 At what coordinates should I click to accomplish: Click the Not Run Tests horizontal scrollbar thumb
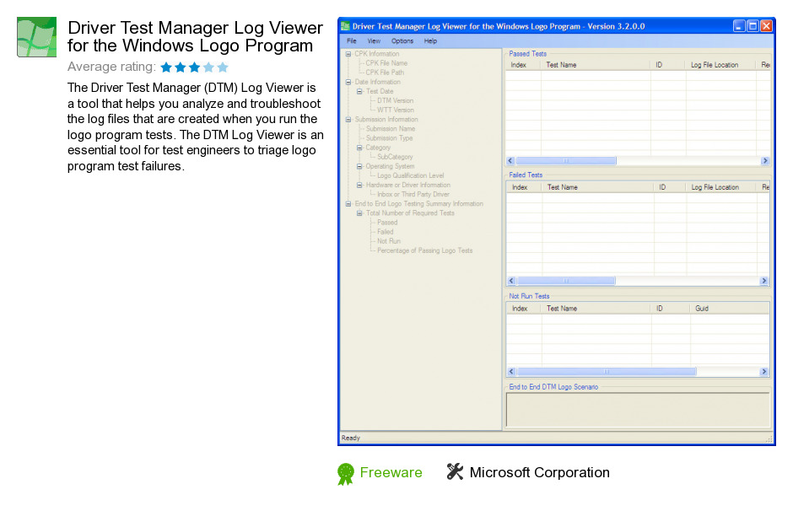(x=607, y=372)
